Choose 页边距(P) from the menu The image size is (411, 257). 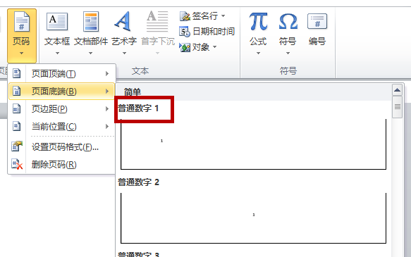(x=62, y=109)
